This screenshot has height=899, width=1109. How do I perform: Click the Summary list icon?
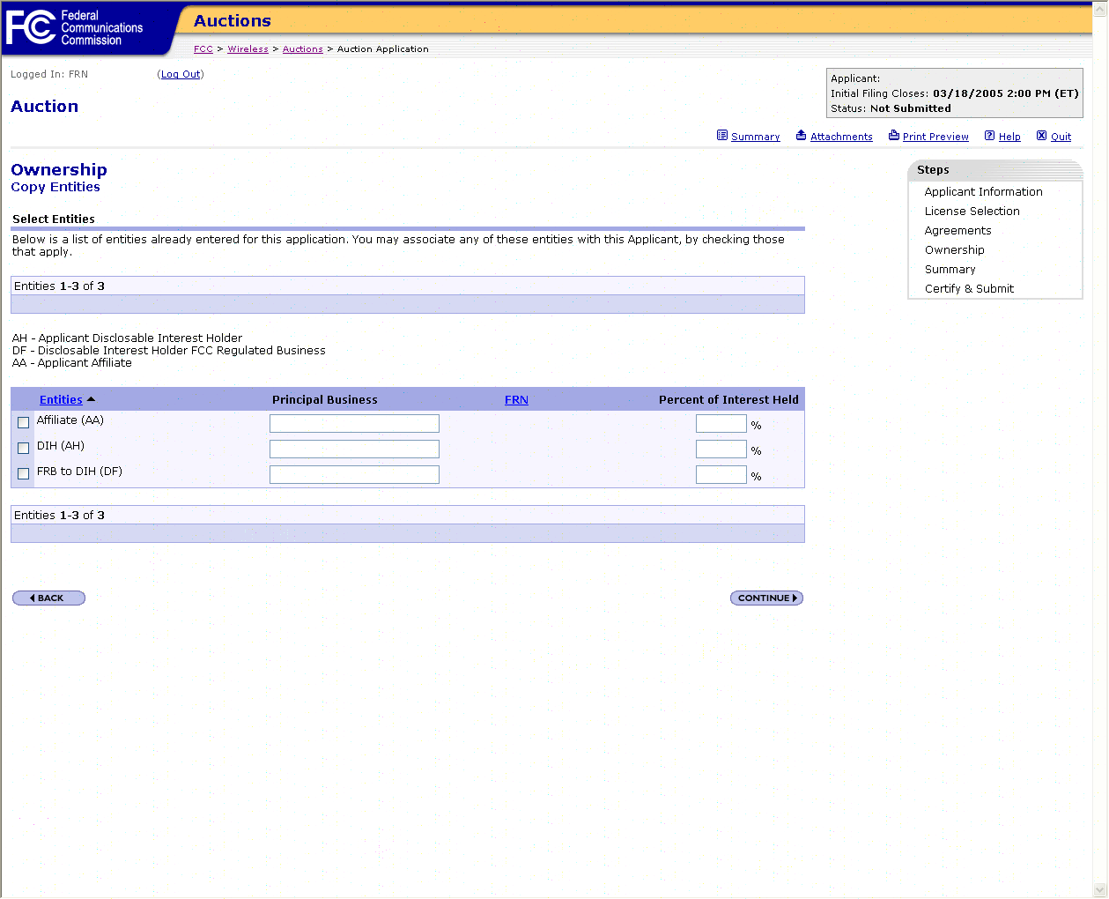click(x=722, y=136)
